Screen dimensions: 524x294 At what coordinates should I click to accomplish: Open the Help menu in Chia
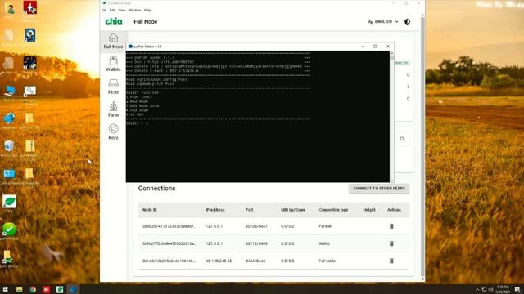[147, 10]
